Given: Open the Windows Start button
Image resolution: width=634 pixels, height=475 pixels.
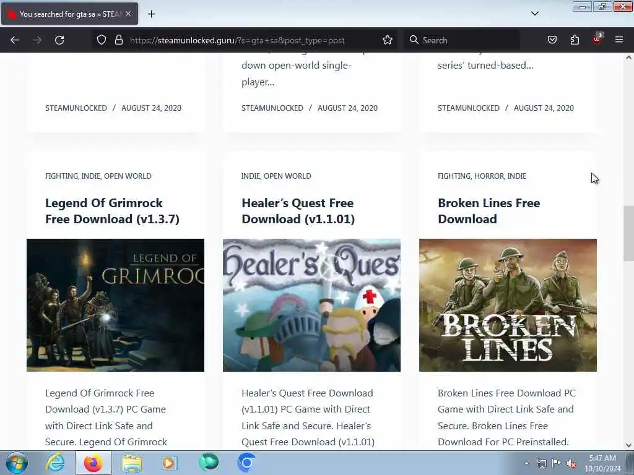Looking at the screenshot, I should click(17, 463).
